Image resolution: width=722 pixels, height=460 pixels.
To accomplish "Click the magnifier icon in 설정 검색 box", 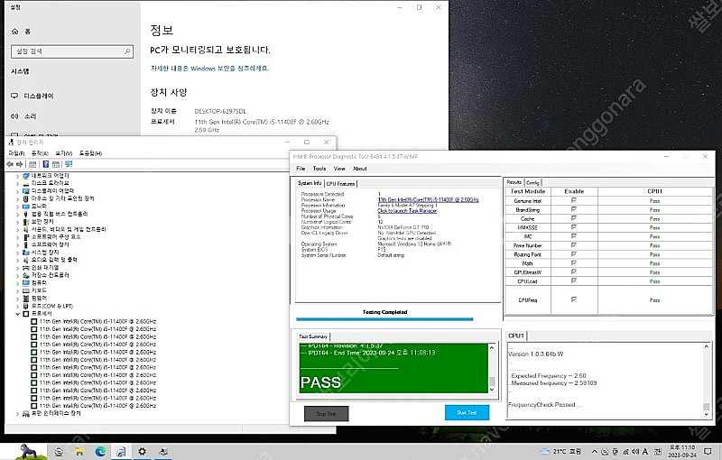I will (x=127, y=51).
